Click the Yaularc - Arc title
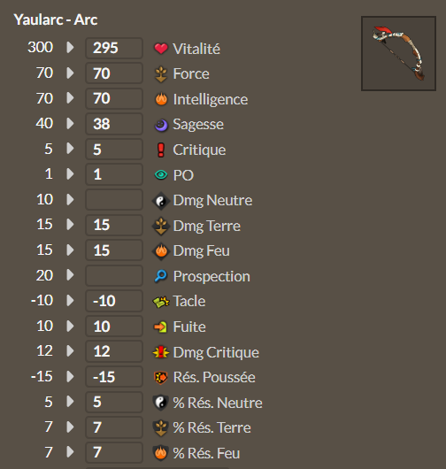The height and width of the screenshot is (469, 446). [56, 20]
